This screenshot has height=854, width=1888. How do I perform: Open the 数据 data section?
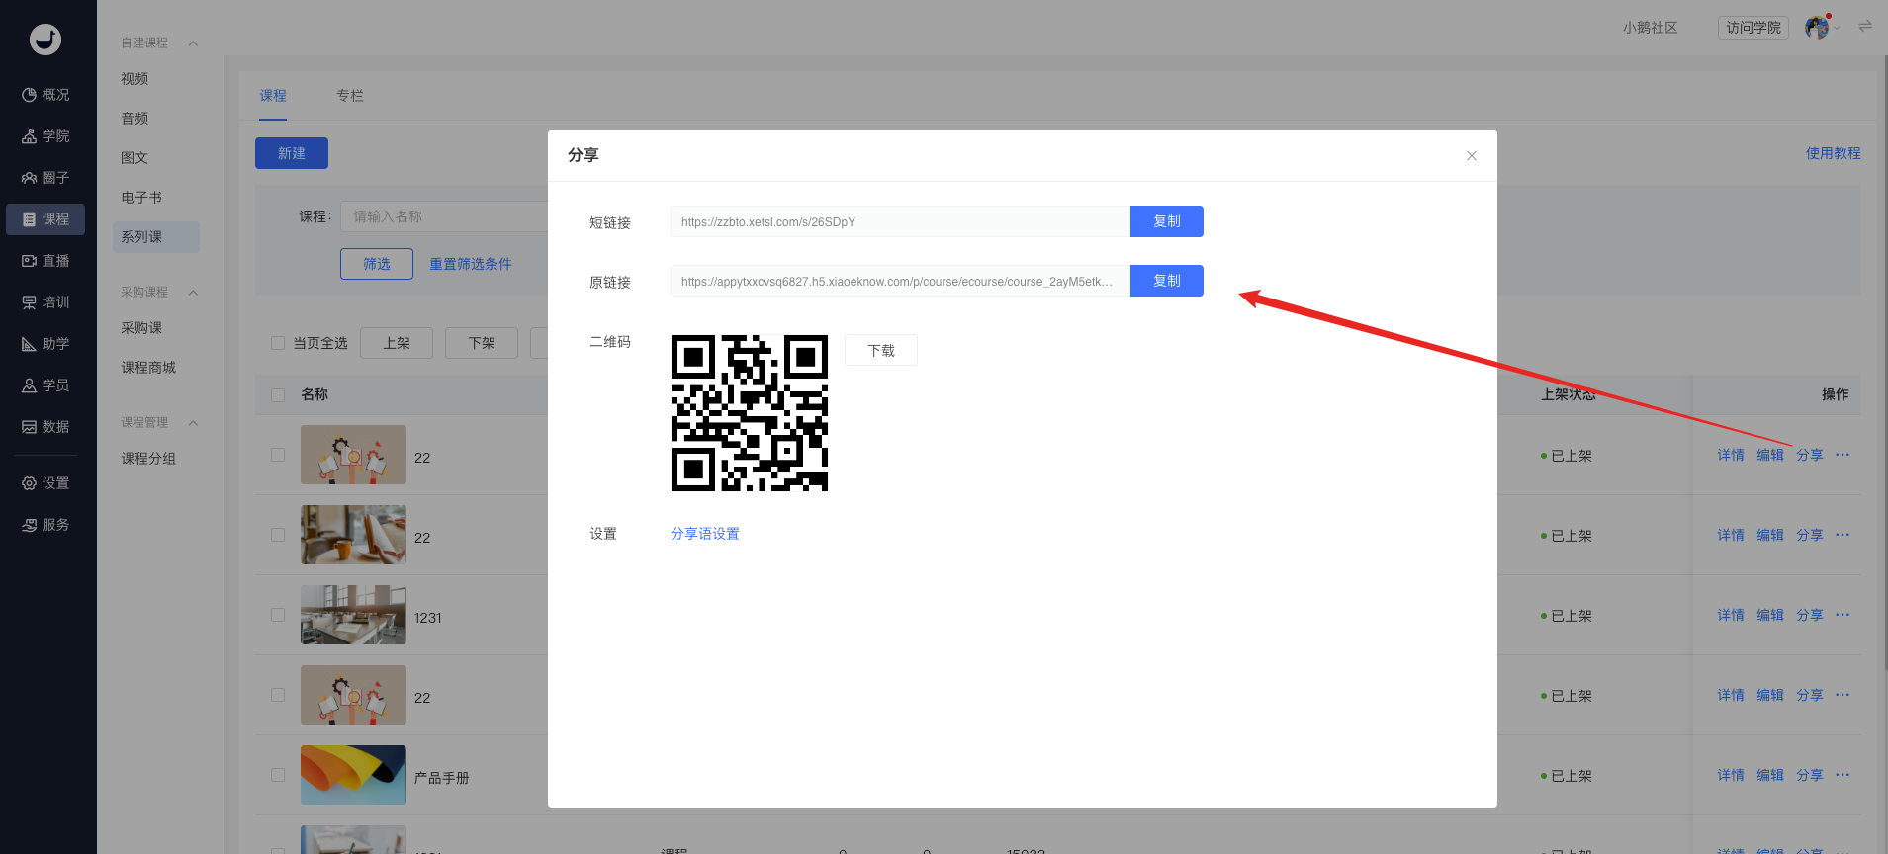coord(46,427)
